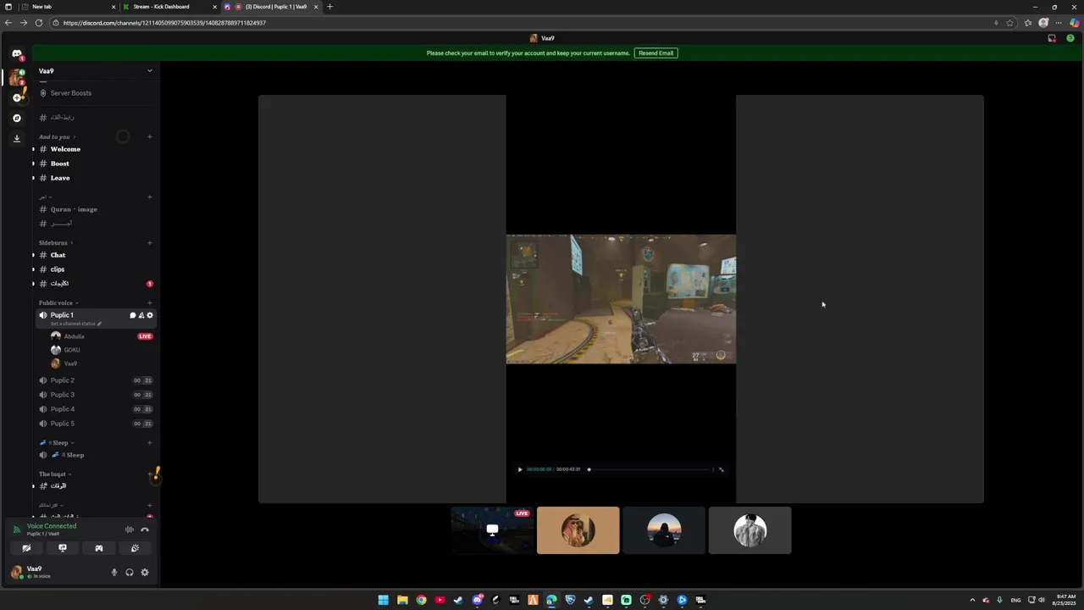Open Help question mark icon
The image size is (1084, 610).
point(1070,38)
